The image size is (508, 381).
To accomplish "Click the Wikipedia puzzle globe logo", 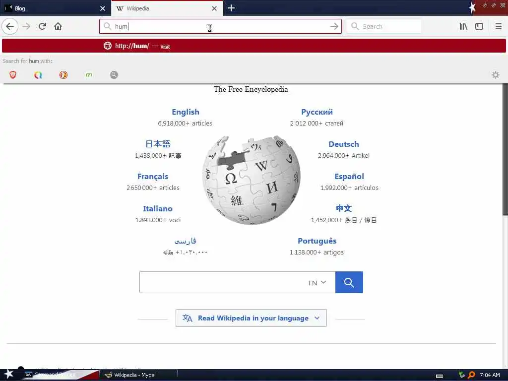I will (x=252, y=180).
